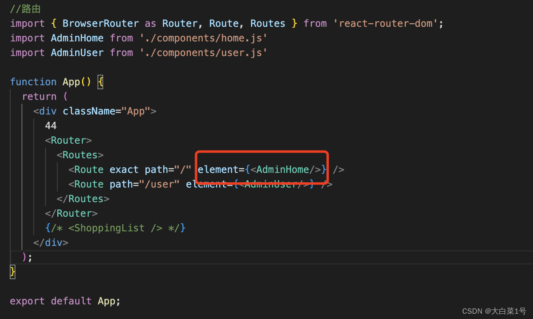Click the commented ShoppingList line

pos(115,228)
